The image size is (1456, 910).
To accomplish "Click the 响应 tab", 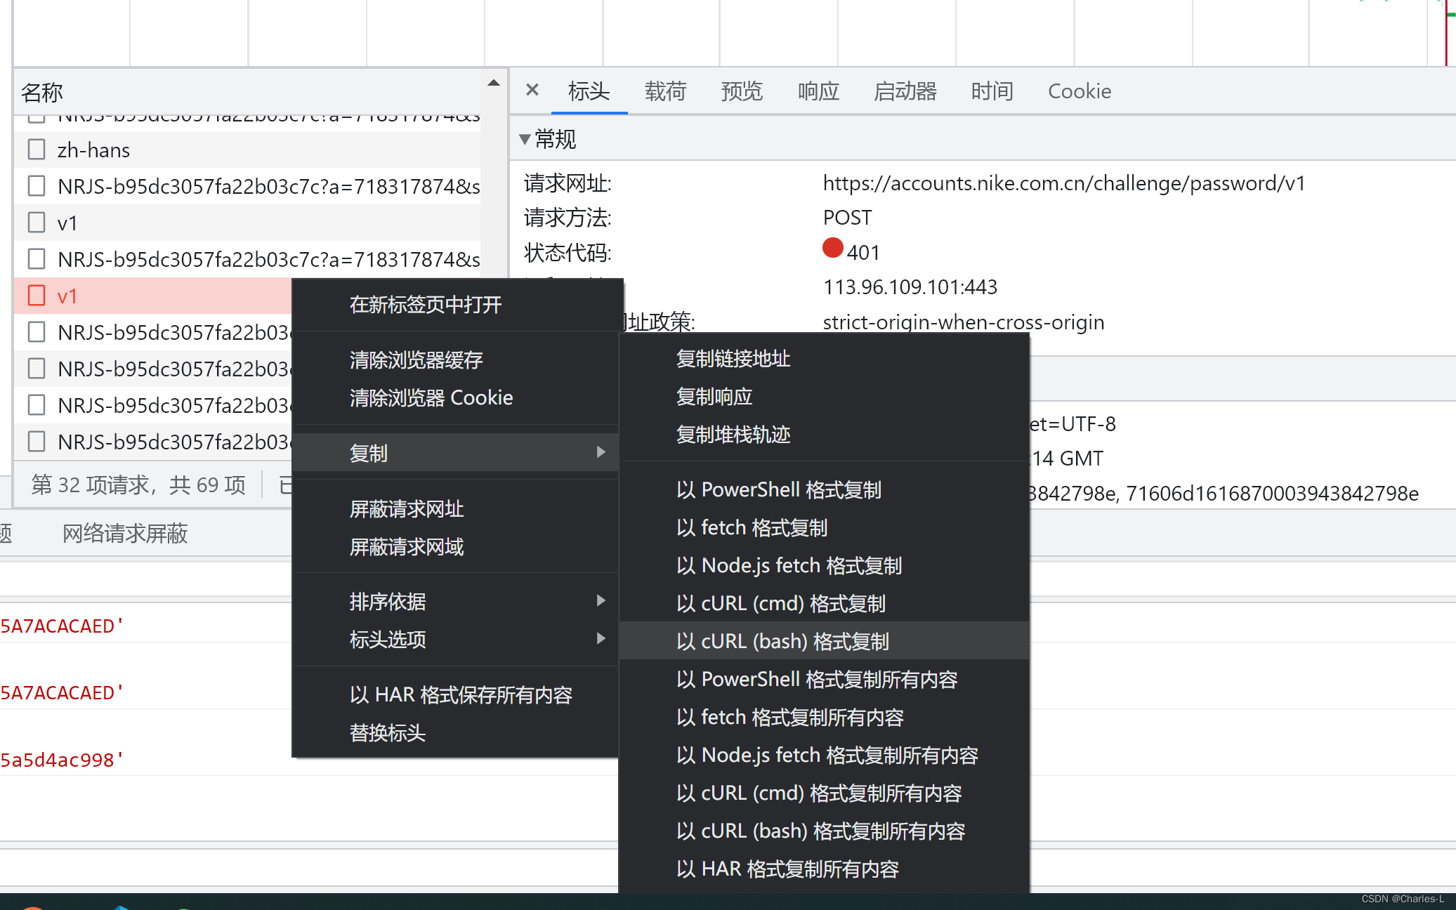I will pos(818,91).
